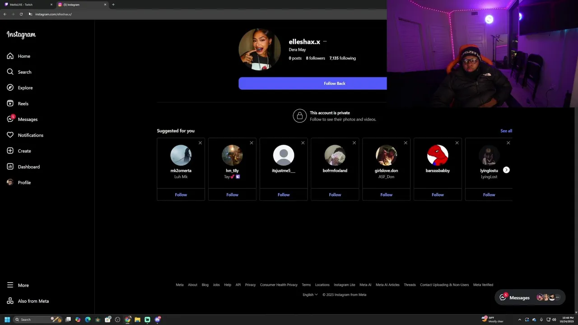578x325 pixels.
Task: Open the options dots beside elleshax.x
Action: point(325,42)
